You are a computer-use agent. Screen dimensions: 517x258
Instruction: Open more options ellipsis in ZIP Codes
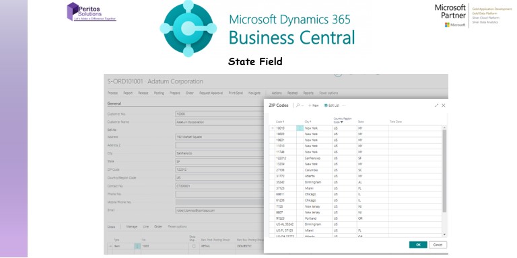tap(344, 105)
